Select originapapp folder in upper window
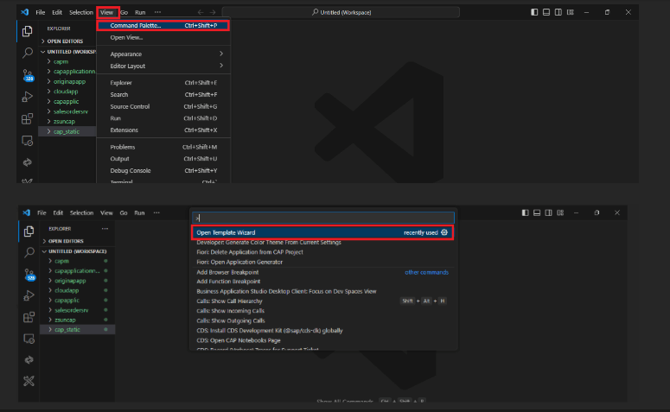The width and height of the screenshot is (670, 412). 67,81
